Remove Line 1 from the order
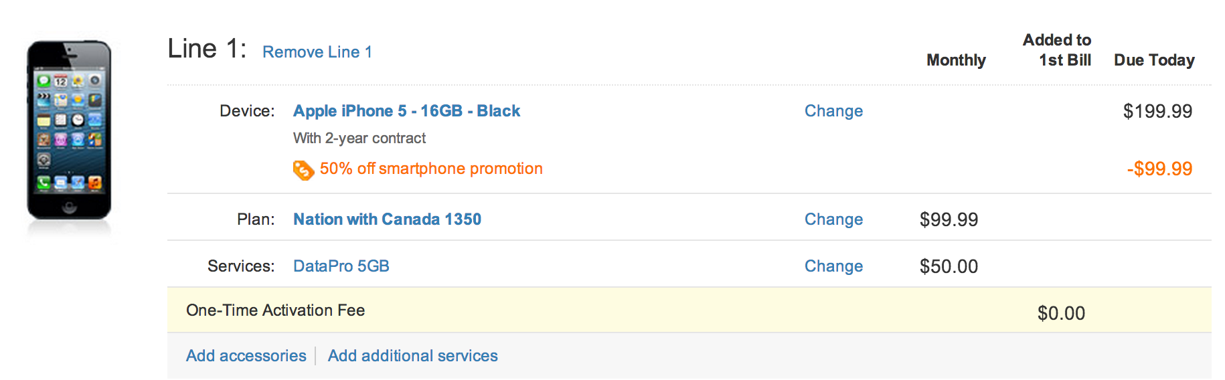Screen dimensions: 1225x380 click(x=317, y=52)
